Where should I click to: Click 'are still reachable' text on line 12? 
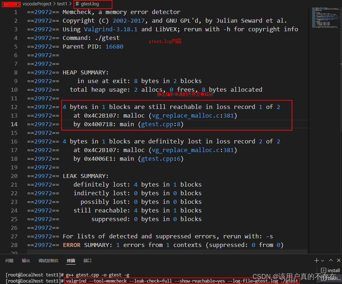pos(168,107)
